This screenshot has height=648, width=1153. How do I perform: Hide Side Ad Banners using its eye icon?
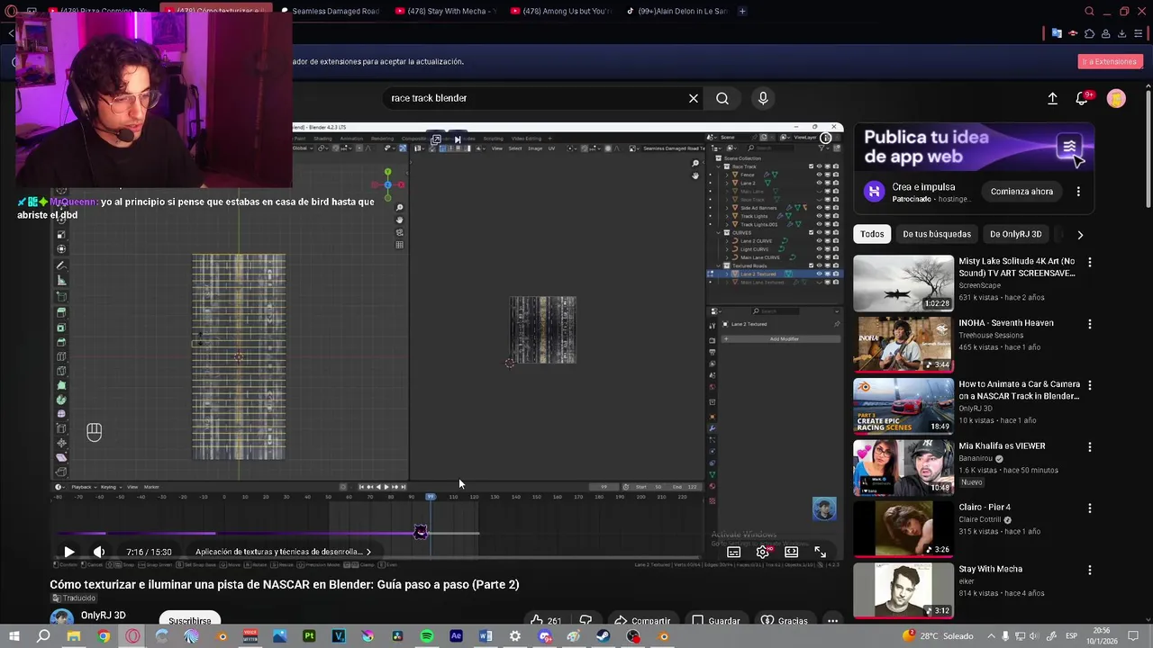click(x=819, y=208)
